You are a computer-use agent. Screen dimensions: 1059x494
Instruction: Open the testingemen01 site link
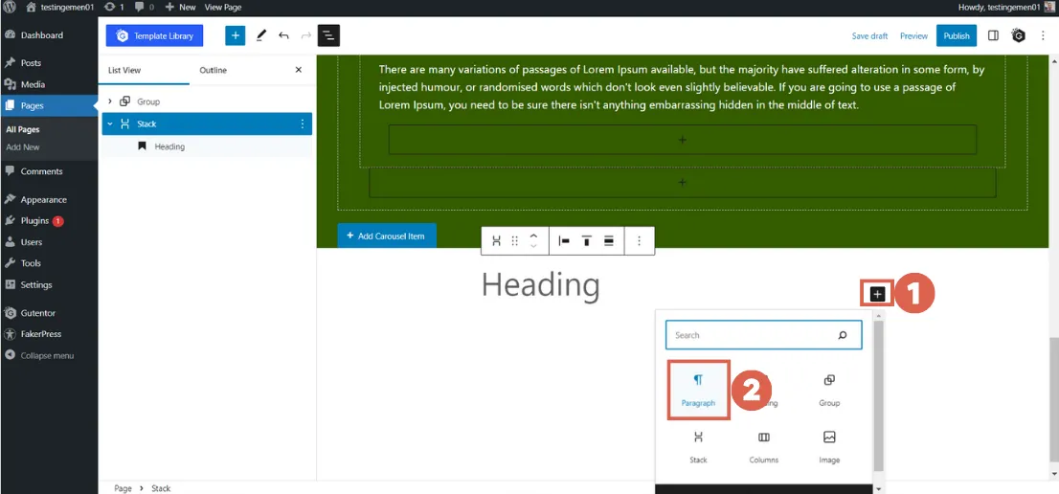point(60,8)
